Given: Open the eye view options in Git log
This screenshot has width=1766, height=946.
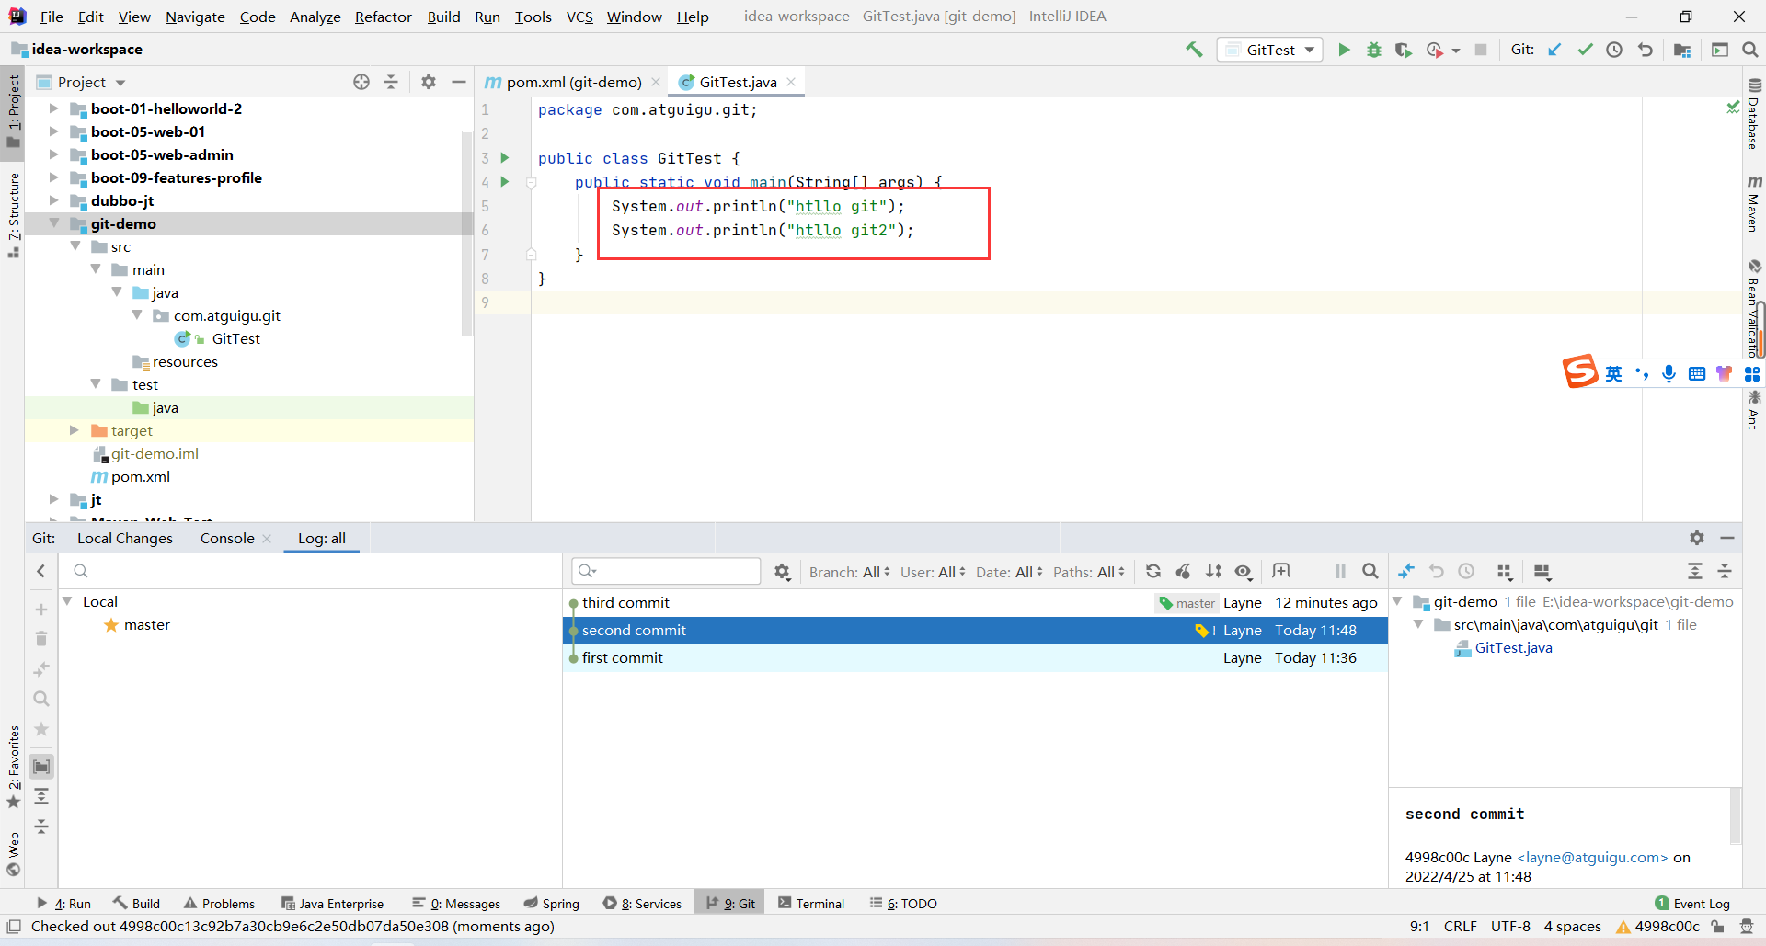Looking at the screenshot, I should click(1244, 571).
